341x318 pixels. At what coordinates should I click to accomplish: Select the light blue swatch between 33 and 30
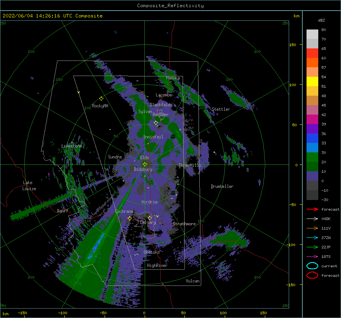click(x=312, y=147)
